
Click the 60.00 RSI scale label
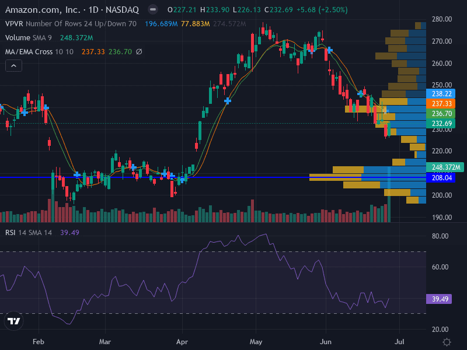[x=440, y=267]
